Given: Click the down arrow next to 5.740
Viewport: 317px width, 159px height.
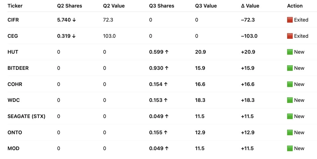Looking at the screenshot, I should (x=74, y=20).
